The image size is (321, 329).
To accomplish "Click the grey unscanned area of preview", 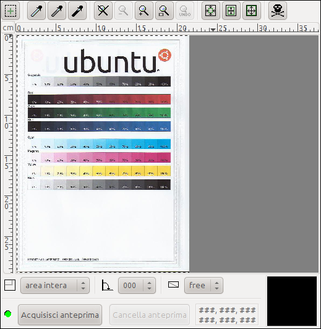I will (254, 154).
